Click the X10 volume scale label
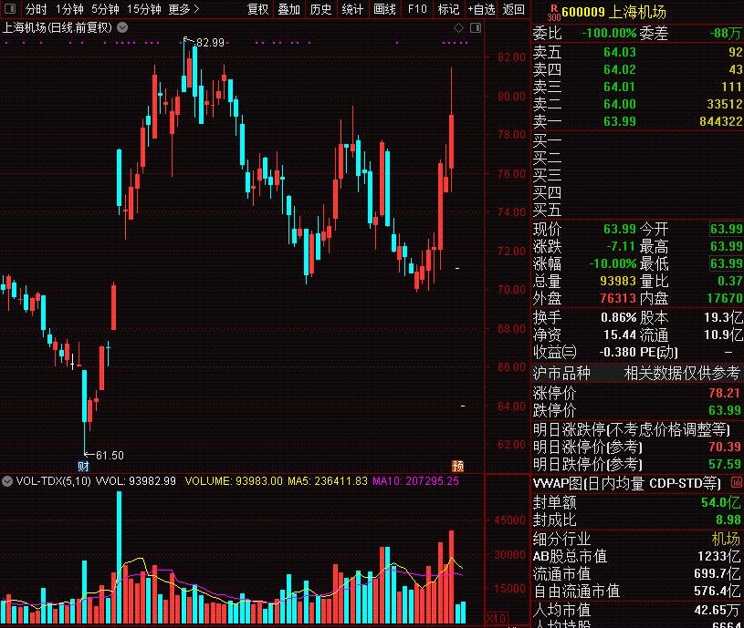Screen dimensions: 744x628 [497, 619]
